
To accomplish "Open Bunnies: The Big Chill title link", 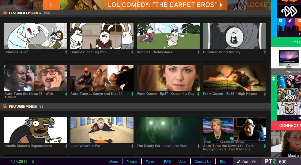I will (89, 52).
